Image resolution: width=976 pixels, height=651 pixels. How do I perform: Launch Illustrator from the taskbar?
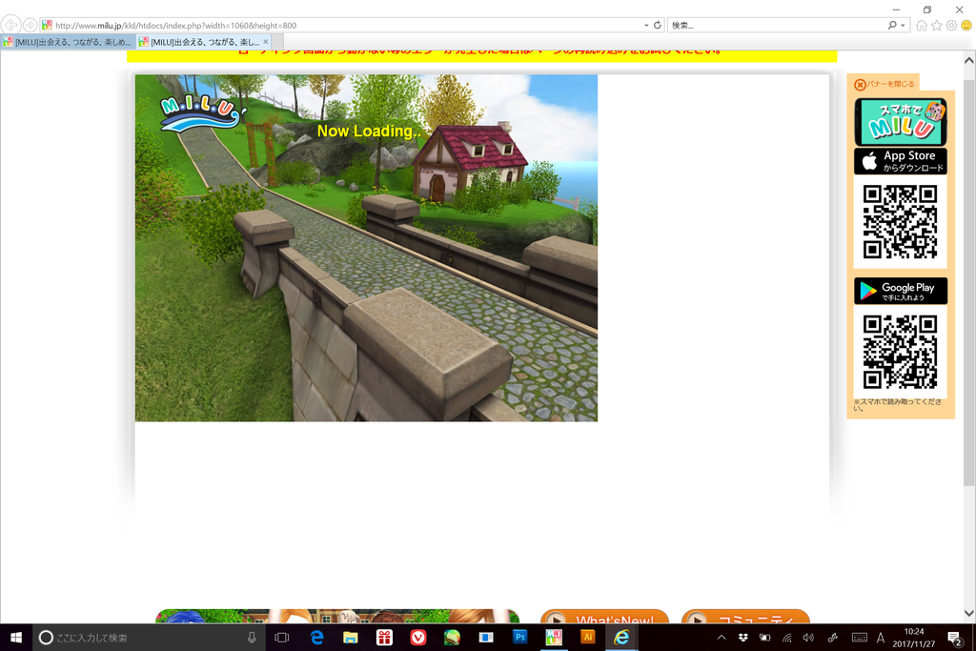[x=587, y=637]
